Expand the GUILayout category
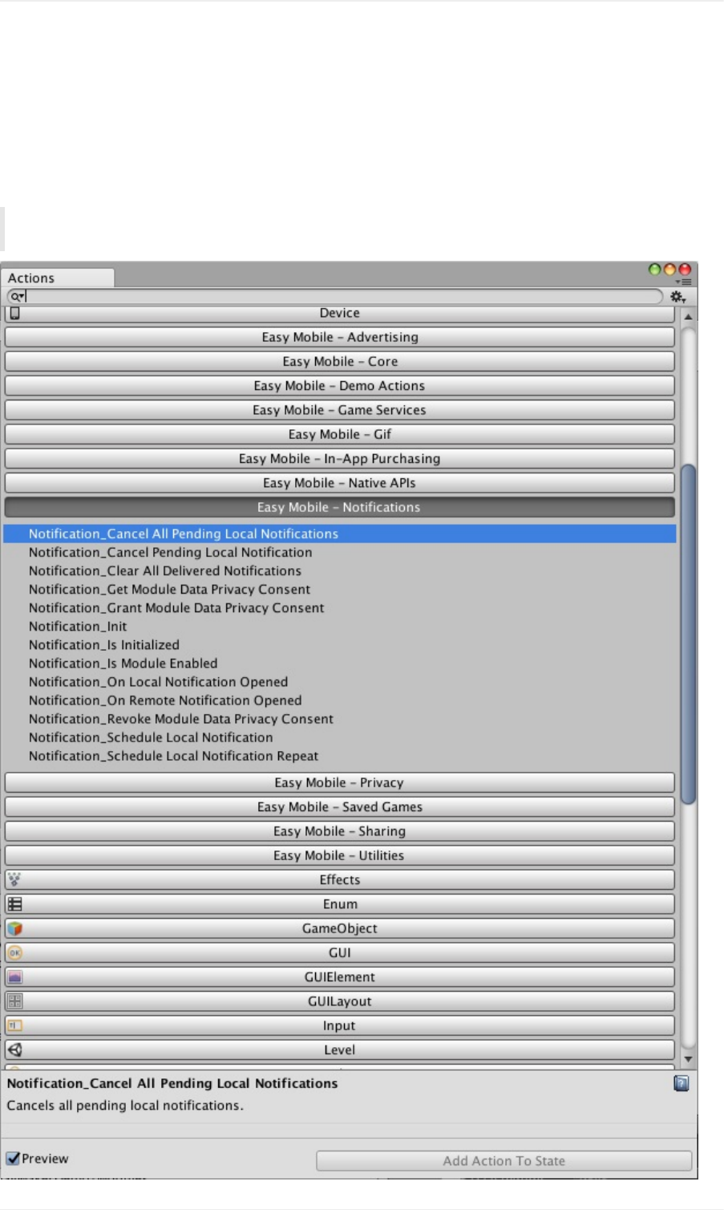Screen dimensions: 724x1210 pyautogui.click(x=340, y=1001)
